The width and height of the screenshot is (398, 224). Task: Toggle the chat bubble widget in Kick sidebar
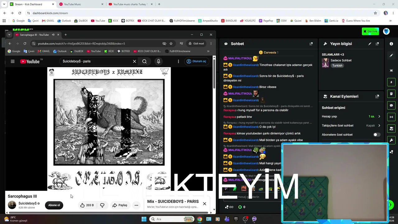pyautogui.click(x=391, y=105)
